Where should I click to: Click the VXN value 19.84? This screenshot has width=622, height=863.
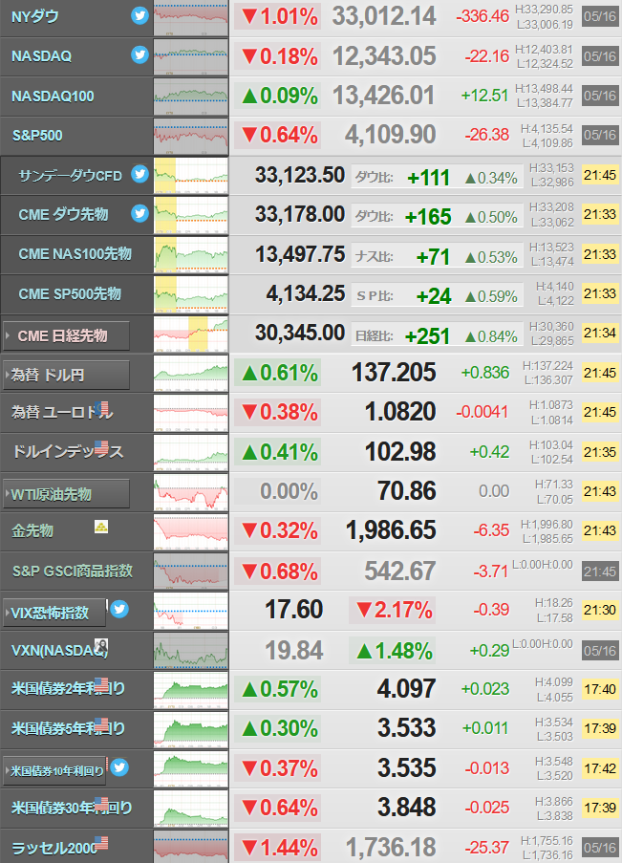(294, 651)
